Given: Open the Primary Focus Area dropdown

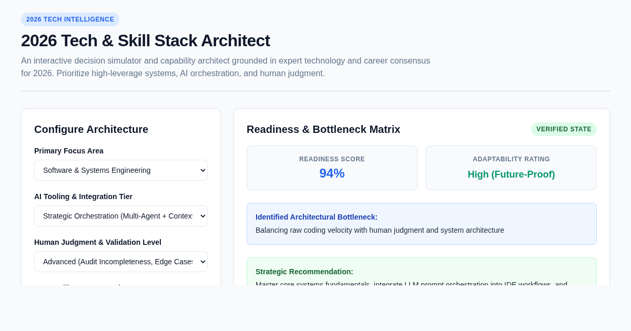Looking at the screenshot, I should click(x=121, y=170).
